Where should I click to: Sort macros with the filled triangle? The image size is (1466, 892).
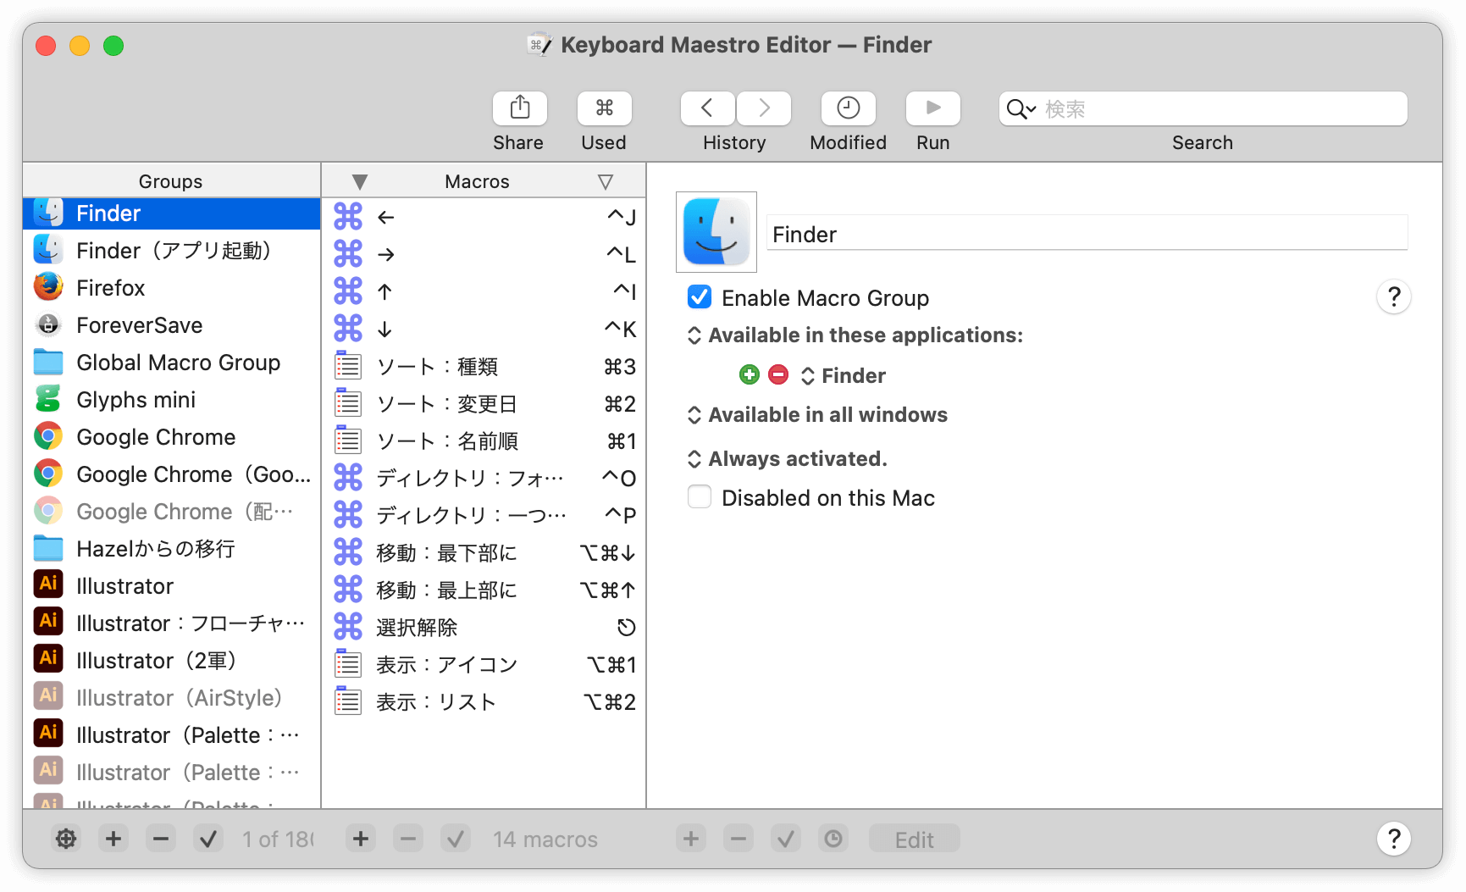(360, 181)
